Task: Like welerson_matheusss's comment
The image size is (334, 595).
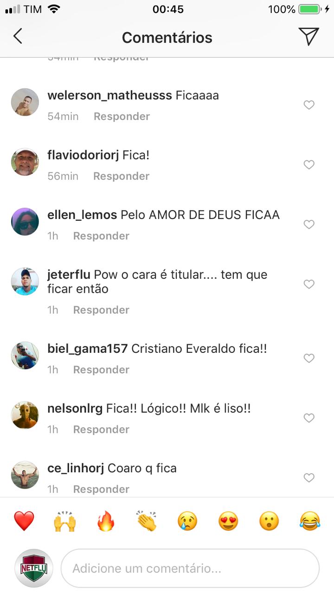Action: (309, 105)
